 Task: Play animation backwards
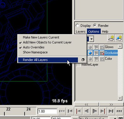(x=87, y=111)
